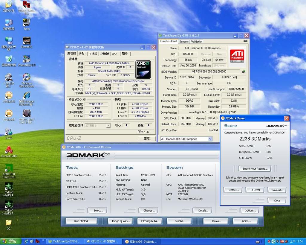Screen dimensions: 306x245
Task: Click the Run 3DMark button
Action: 81,221
